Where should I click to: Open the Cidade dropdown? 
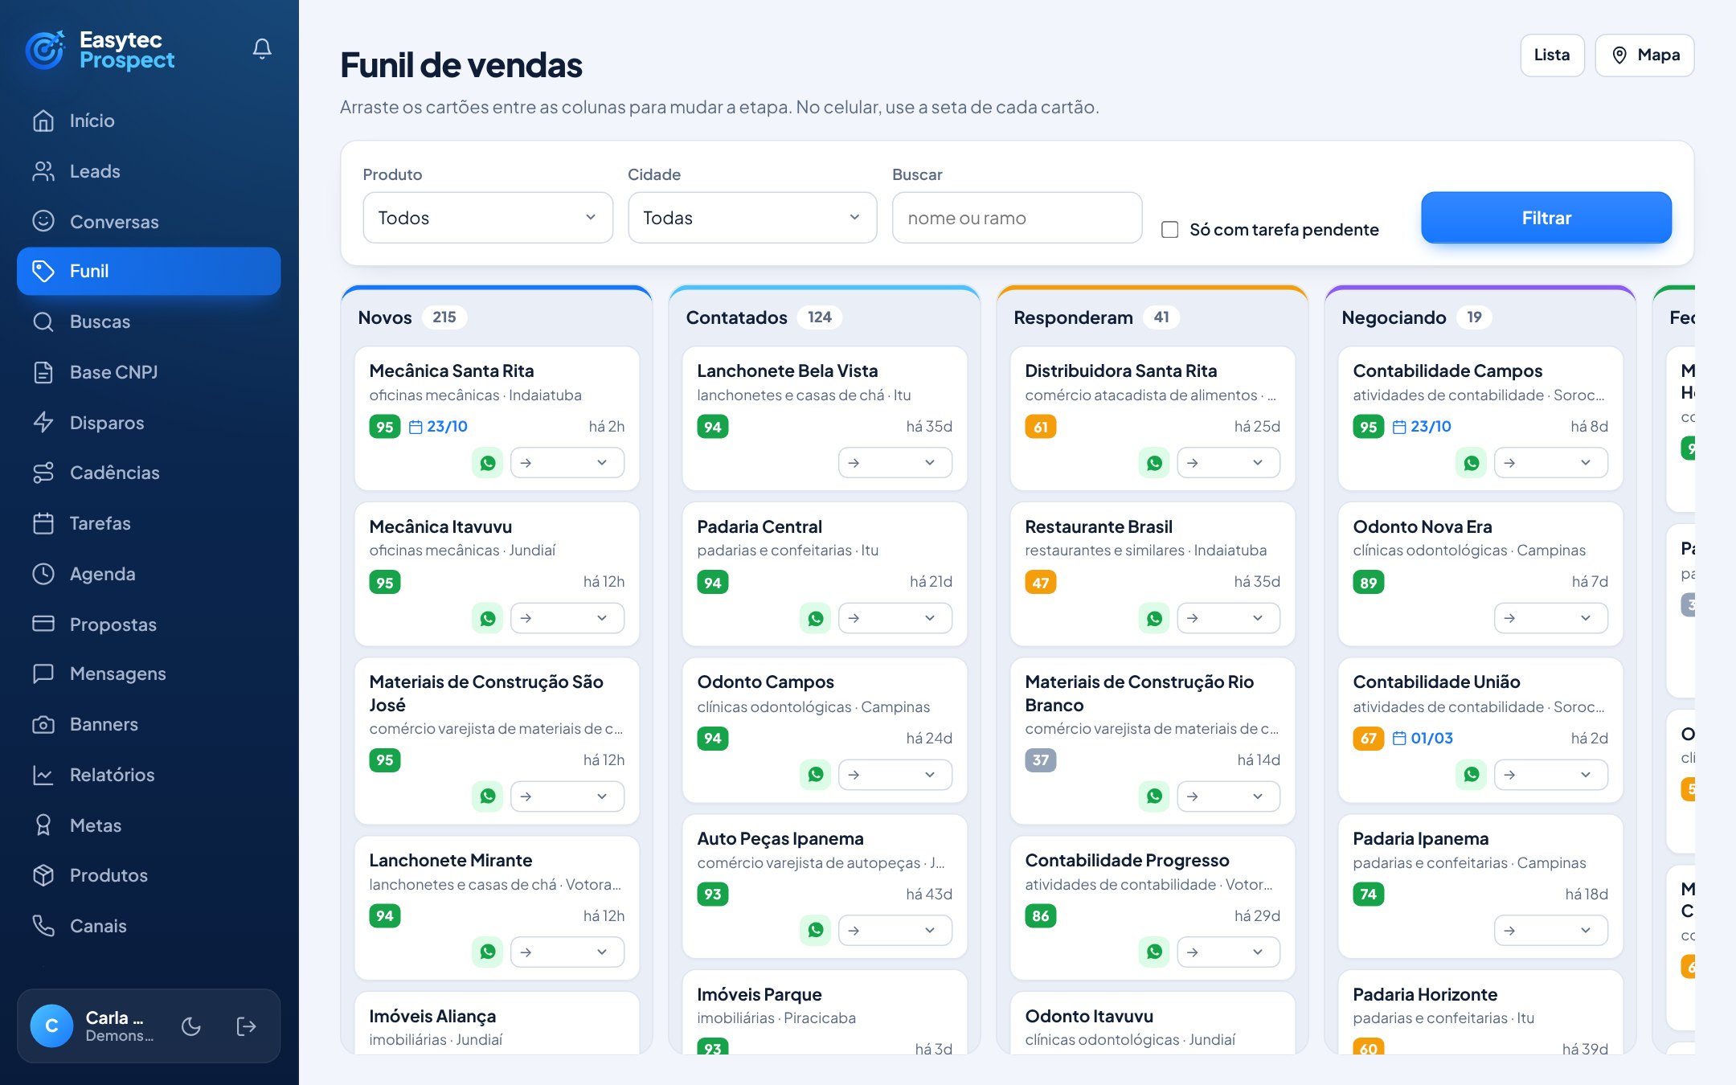tap(752, 218)
